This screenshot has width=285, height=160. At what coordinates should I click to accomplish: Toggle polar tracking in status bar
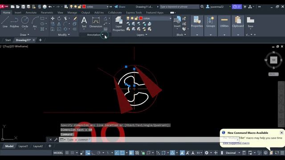coord(99,153)
